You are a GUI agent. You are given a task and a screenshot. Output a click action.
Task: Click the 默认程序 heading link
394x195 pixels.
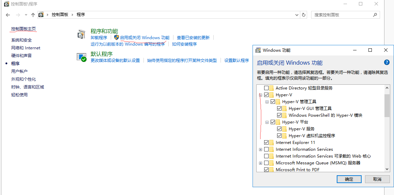point(102,54)
